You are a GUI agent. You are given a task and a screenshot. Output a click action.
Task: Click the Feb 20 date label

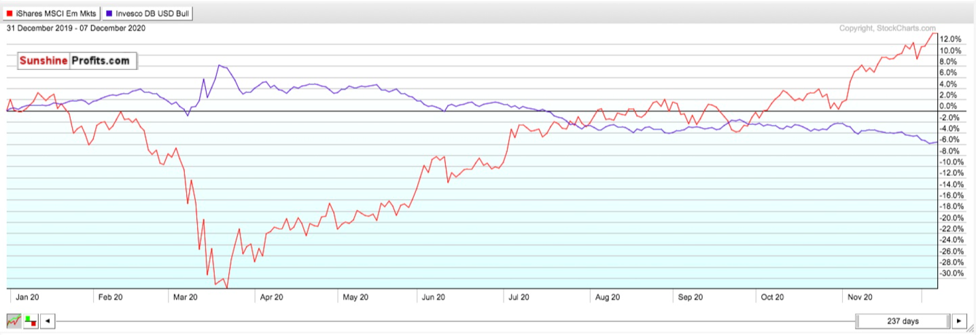click(110, 297)
